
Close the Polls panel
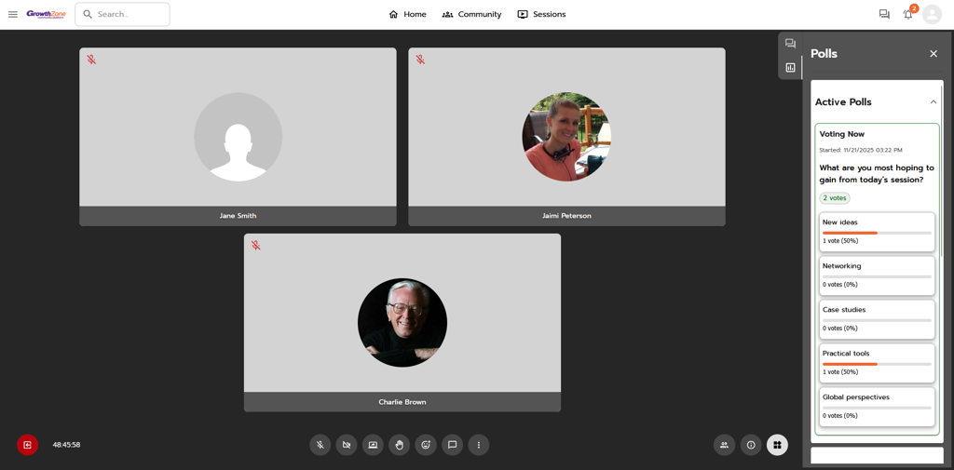(934, 53)
